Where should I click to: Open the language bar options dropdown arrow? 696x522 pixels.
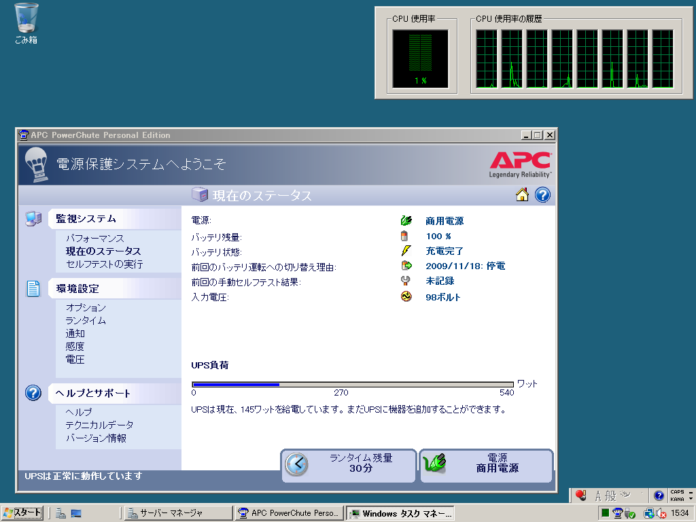[x=691, y=500]
